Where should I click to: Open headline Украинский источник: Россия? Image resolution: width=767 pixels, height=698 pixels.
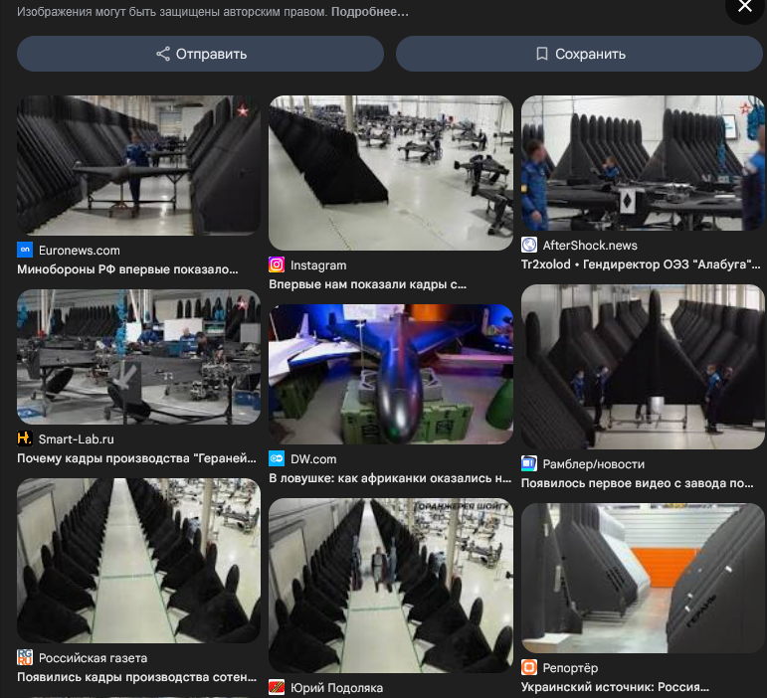[615, 687]
